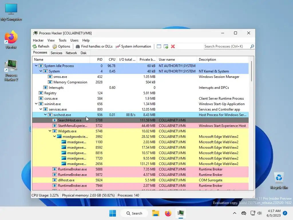
Task: Click Processes: 140 in the status bar
Action: [128, 195]
